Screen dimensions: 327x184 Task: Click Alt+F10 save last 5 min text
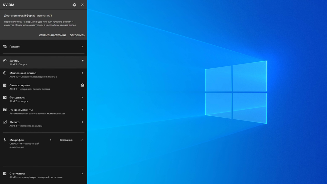coord(33,77)
